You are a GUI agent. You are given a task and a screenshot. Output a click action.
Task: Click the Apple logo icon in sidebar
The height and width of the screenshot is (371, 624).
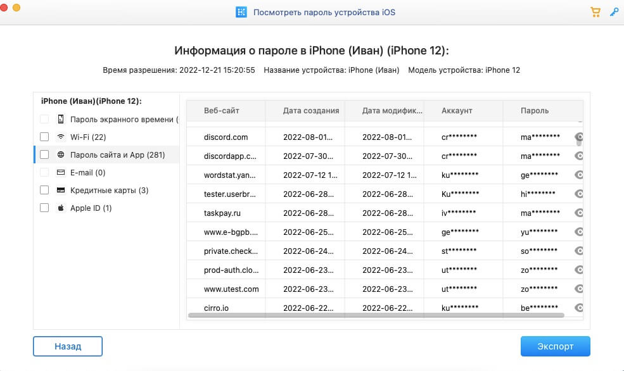pyautogui.click(x=61, y=208)
